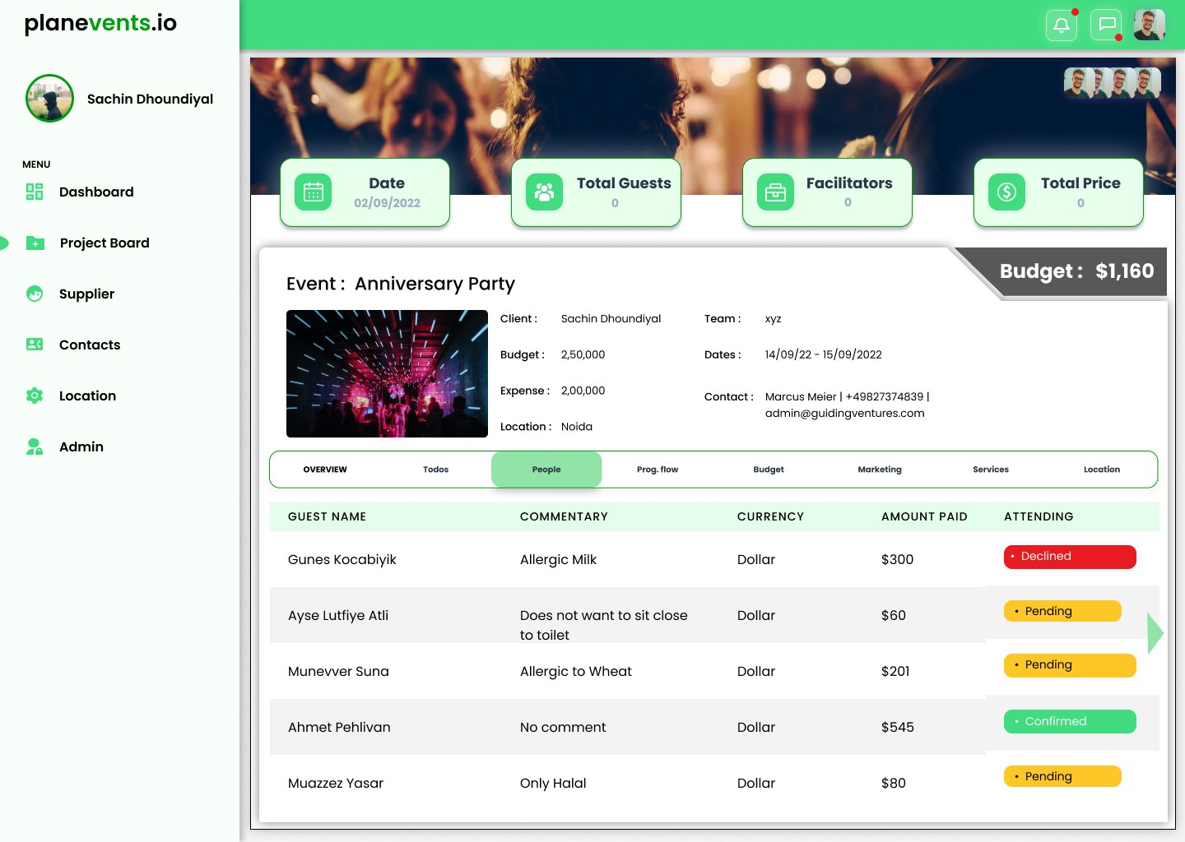Click the Attending column header
This screenshot has width=1185, height=842.
tap(1039, 516)
